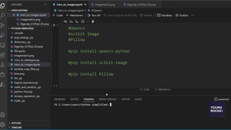This screenshot has width=231, height=130.
Task: Select intro_to_images.ipynb editor tab
Action: coord(70,5)
